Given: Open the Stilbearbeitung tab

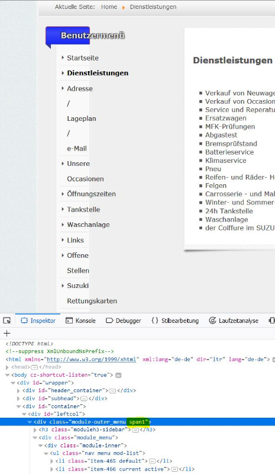Looking at the screenshot, I should tap(175, 321).
